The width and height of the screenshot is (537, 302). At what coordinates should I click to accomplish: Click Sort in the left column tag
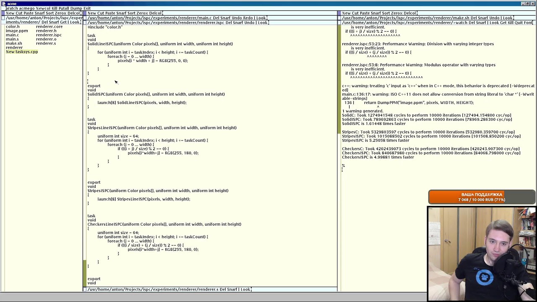point(50,13)
